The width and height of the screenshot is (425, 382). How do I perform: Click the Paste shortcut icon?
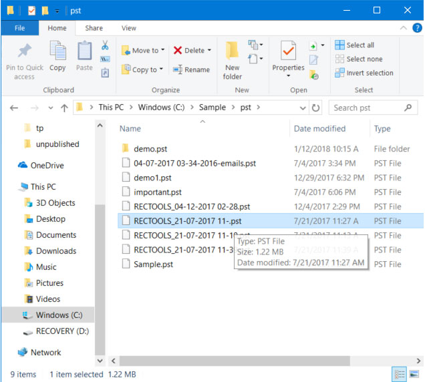point(105,72)
